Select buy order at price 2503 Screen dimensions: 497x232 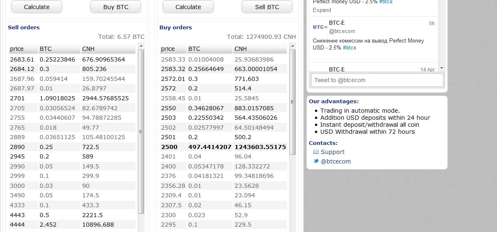pos(224,118)
